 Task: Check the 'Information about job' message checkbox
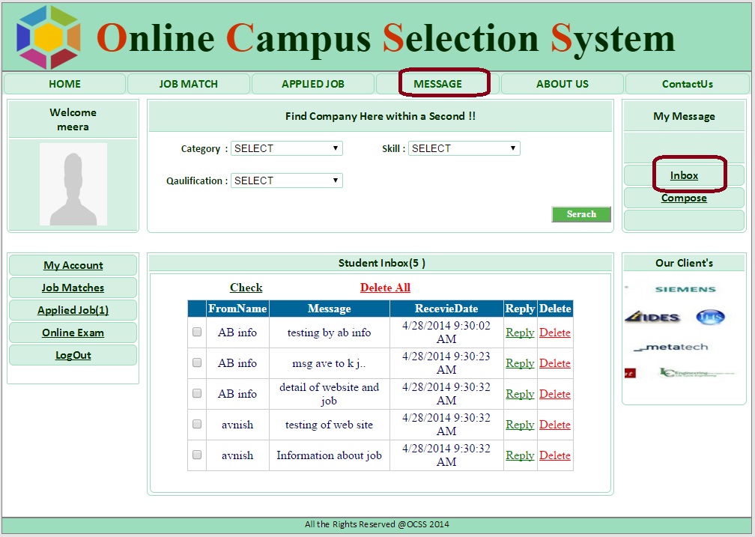(197, 455)
